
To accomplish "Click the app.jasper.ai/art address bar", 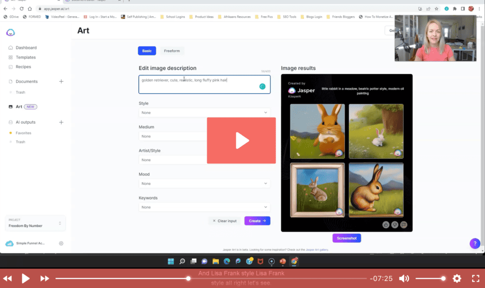I will 56,9.
